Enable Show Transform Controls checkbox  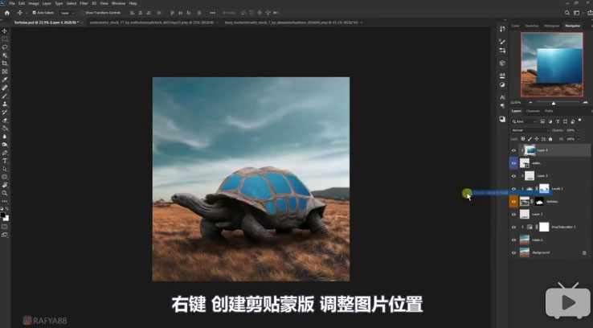[x=83, y=13]
